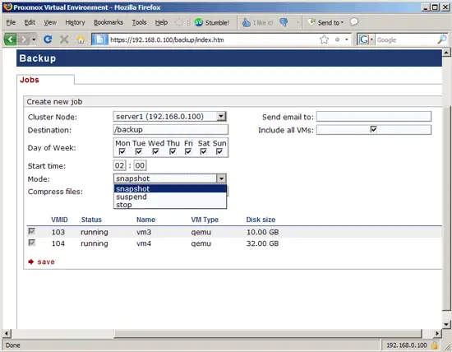Toggle the Include all VMs checkbox

coord(374,129)
